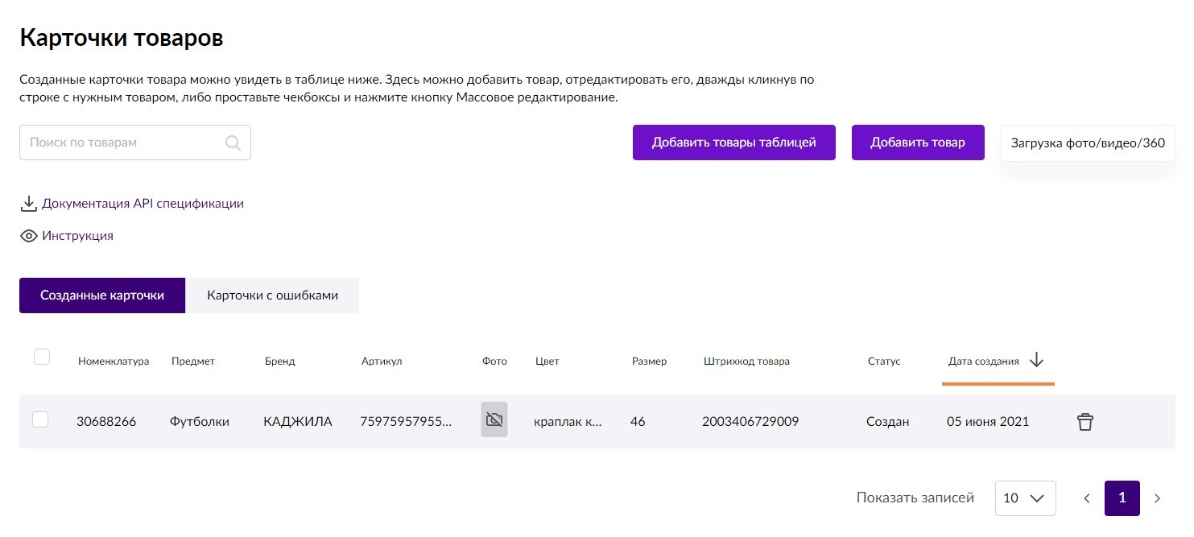Image resolution: width=1194 pixels, height=537 pixels.
Task: Delete the product row with trash icon
Action: tap(1085, 421)
